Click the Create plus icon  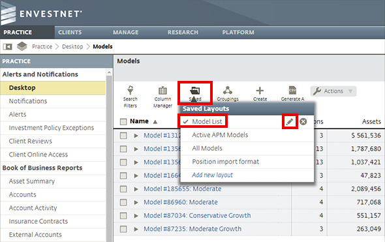pos(260,91)
